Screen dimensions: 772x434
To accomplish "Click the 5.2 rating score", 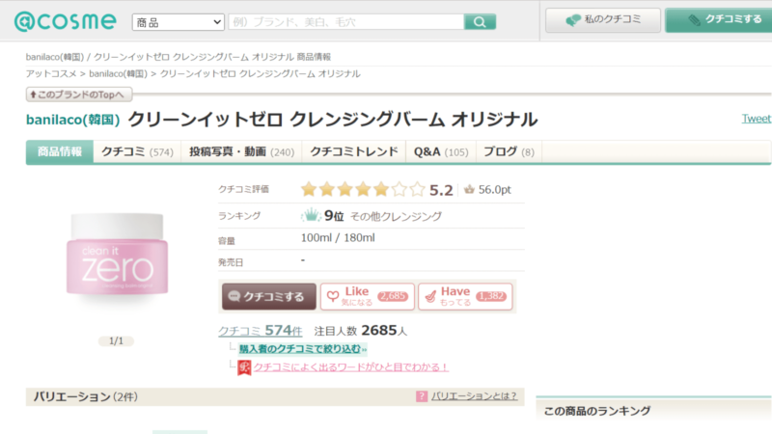I will 441,190.
